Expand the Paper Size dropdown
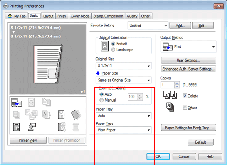The width and height of the screenshot is (227, 165). click(123, 80)
